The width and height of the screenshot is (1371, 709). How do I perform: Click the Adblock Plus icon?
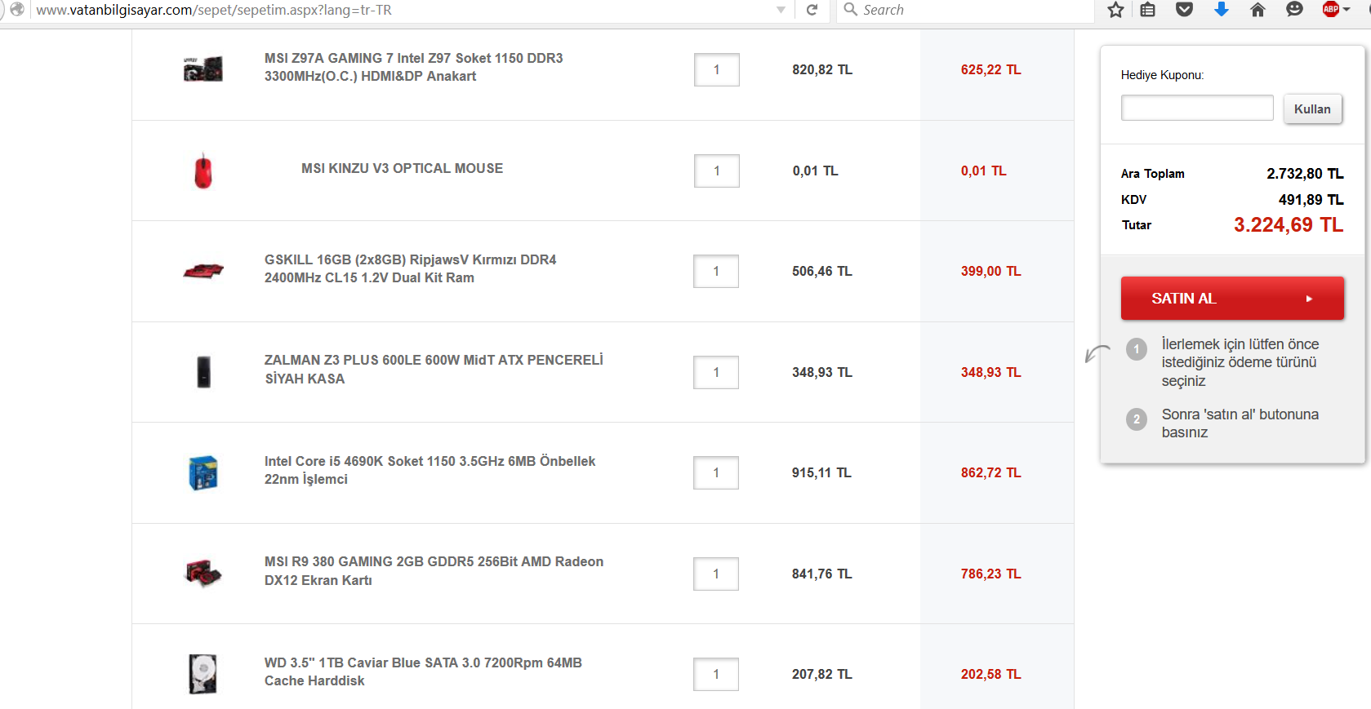click(1330, 10)
